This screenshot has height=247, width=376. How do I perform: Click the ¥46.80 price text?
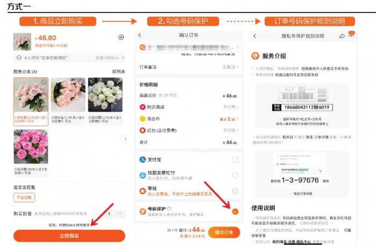[46, 38]
